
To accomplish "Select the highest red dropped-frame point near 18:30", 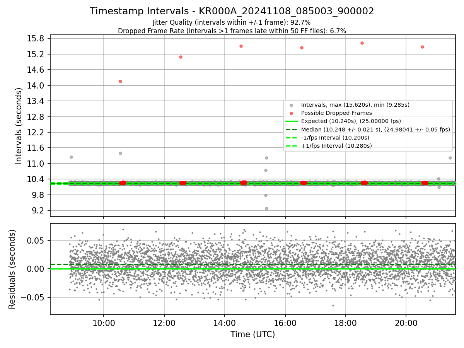I will tap(362, 43).
